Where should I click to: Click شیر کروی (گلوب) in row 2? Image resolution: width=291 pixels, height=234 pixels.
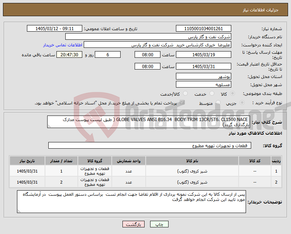[x=192, y=182]
